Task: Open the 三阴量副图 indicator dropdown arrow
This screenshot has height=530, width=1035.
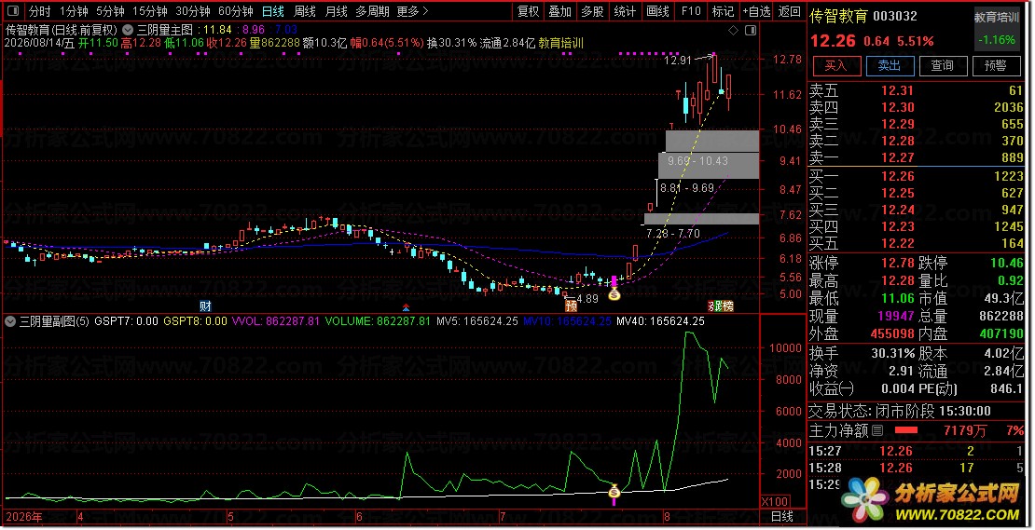Action: pos(10,321)
